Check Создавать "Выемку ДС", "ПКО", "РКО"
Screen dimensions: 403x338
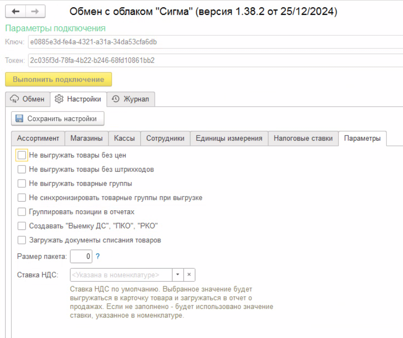[x=22, y=226]
